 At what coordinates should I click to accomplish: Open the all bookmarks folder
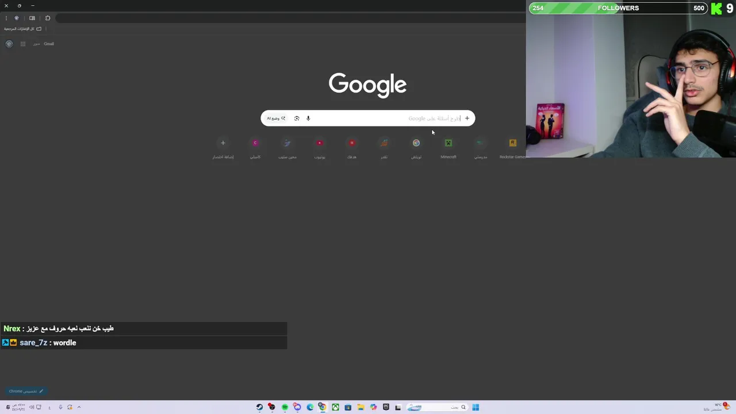pyautogui.click(x=23, y=29)
